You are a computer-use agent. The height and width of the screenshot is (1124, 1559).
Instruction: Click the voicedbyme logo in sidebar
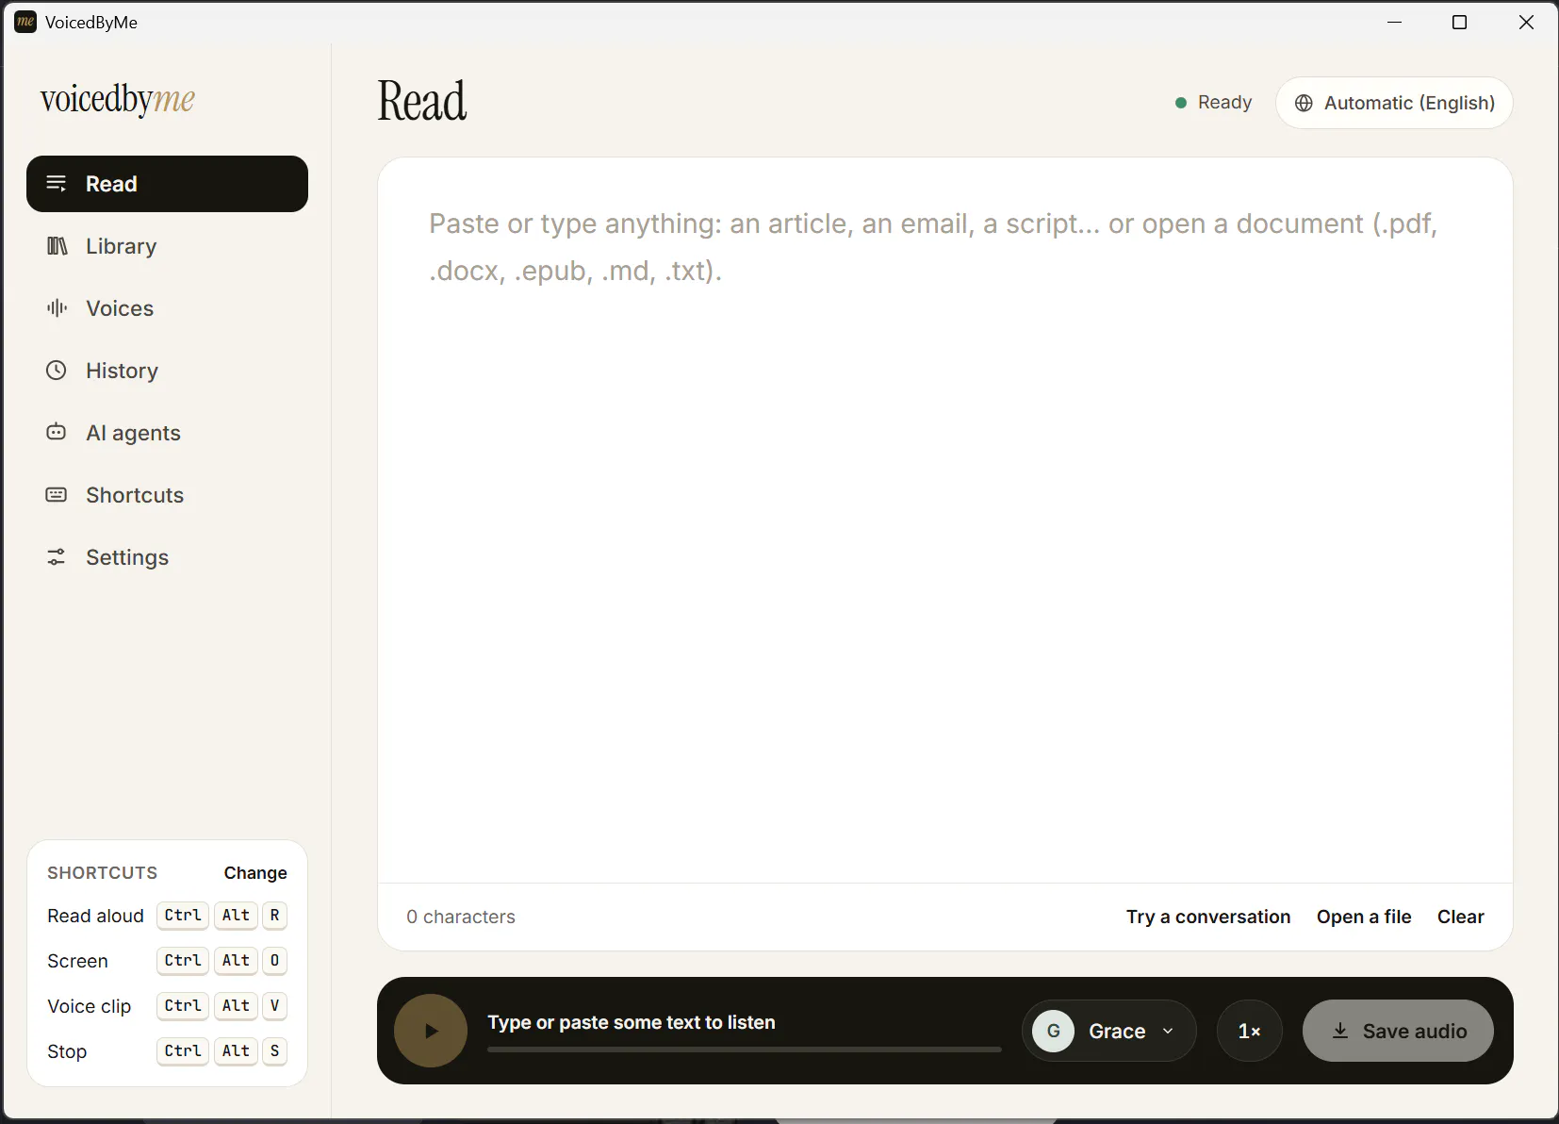pyautogui.click(x=118, y=99)
